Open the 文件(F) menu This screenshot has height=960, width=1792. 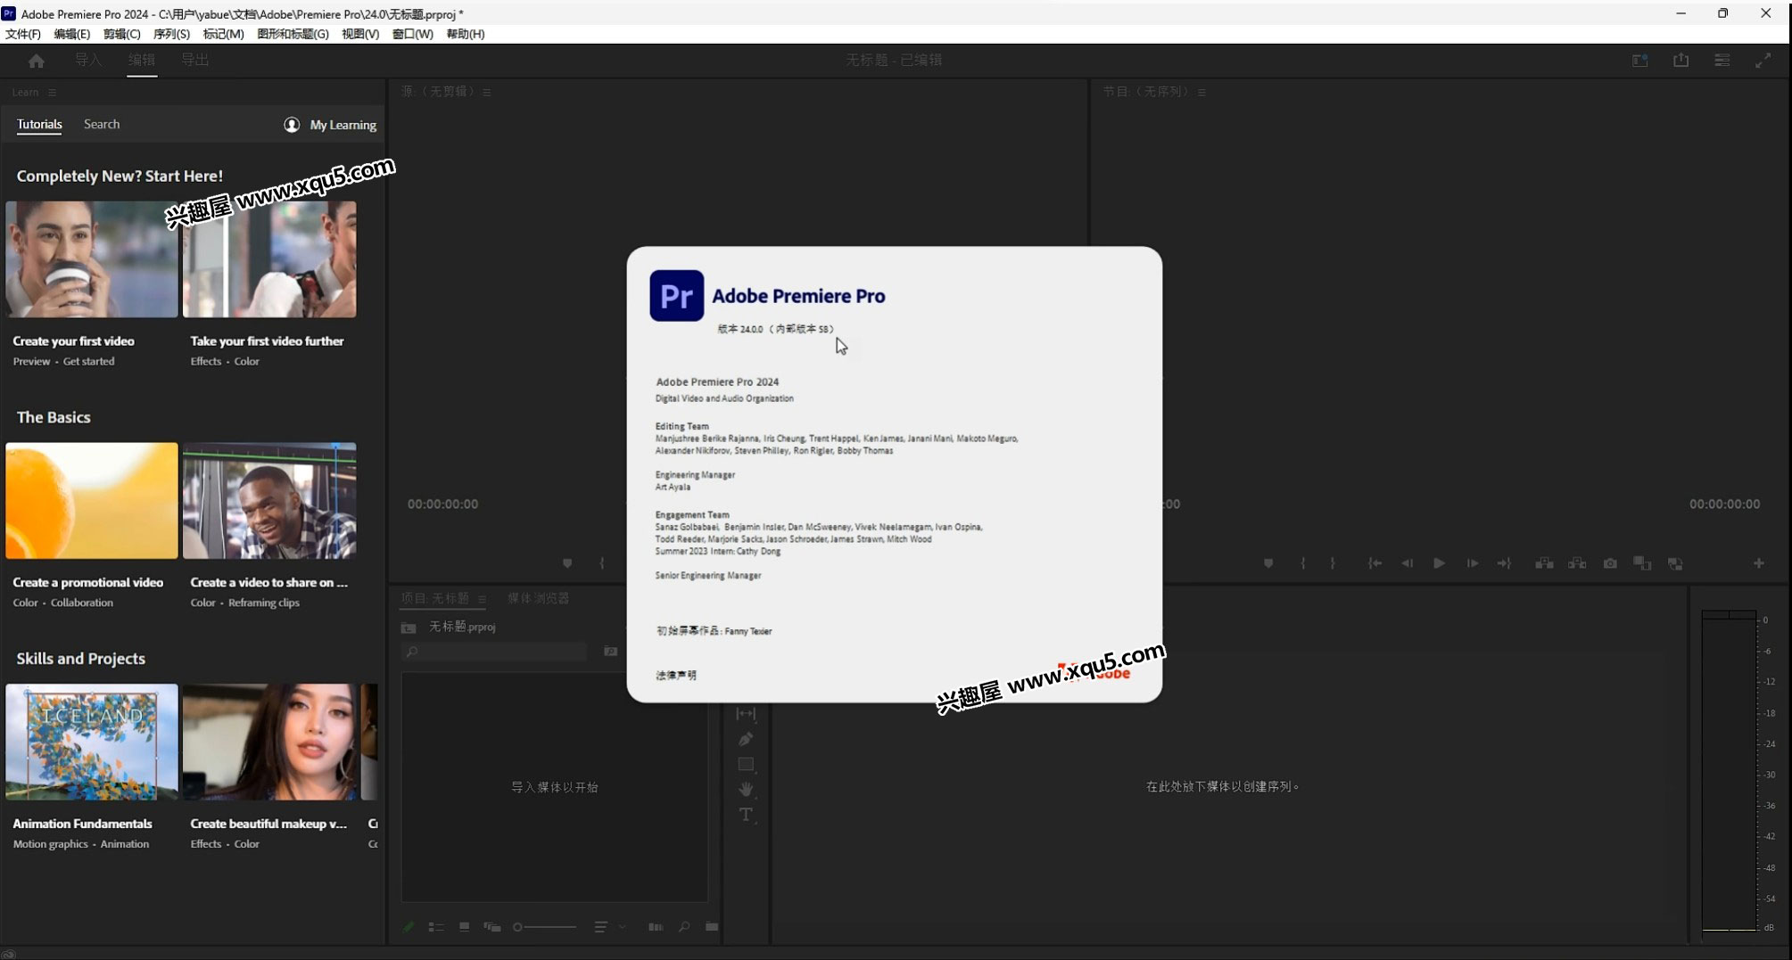click(23, 34)
